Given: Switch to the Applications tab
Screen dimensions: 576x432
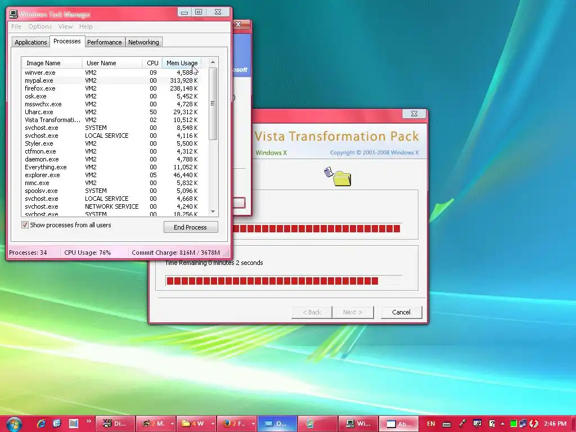Looking at the screenshot, I should (31, 42).
